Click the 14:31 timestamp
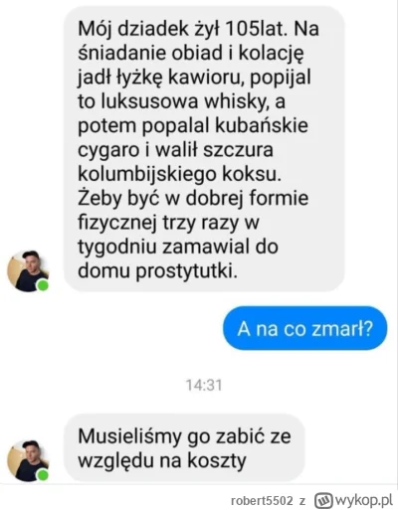 (x=204, y=385)
